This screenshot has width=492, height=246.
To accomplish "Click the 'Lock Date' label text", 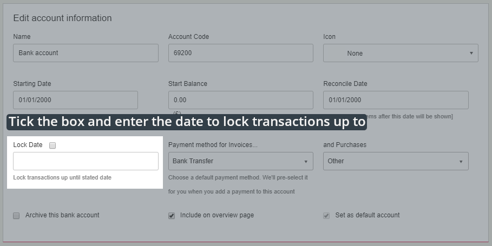I will click(x=28, y=145).
